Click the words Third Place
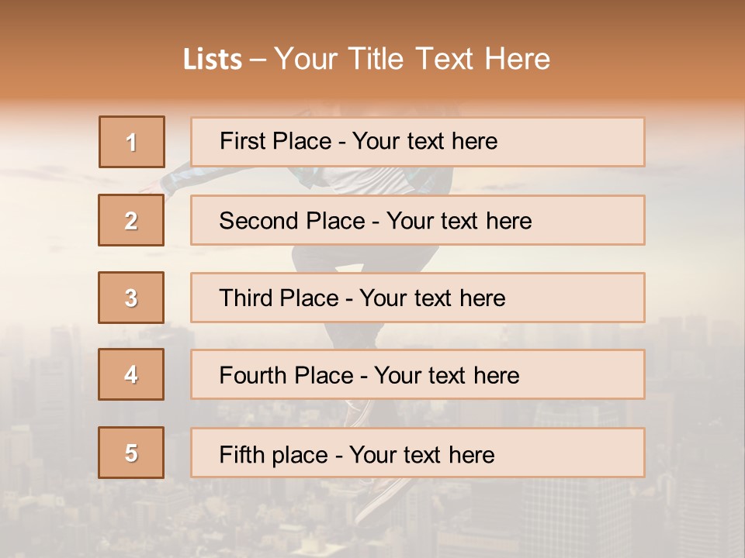 (279, 298)
